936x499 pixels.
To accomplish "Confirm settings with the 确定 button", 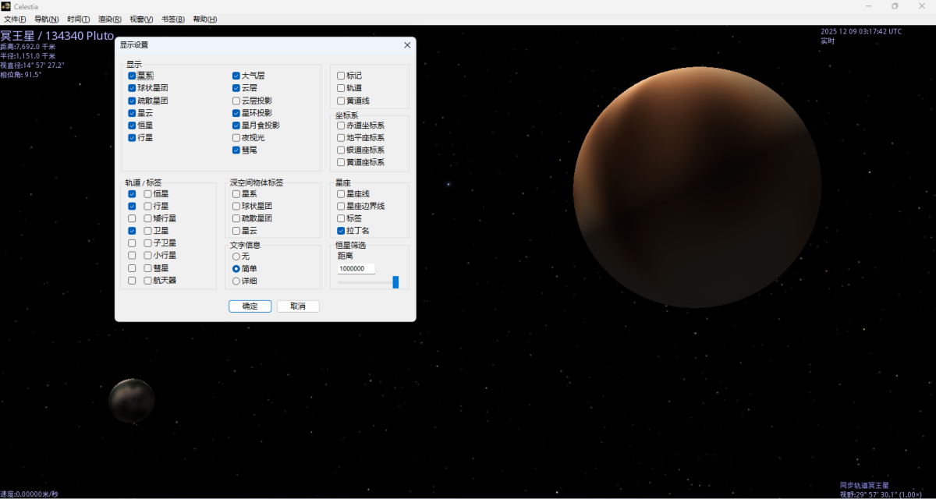I will (x=250, y=306).
